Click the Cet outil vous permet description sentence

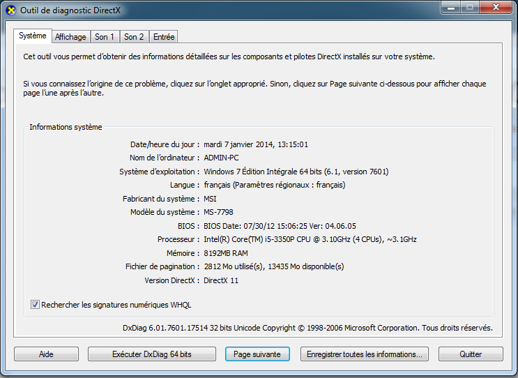[x=229, y=56]
